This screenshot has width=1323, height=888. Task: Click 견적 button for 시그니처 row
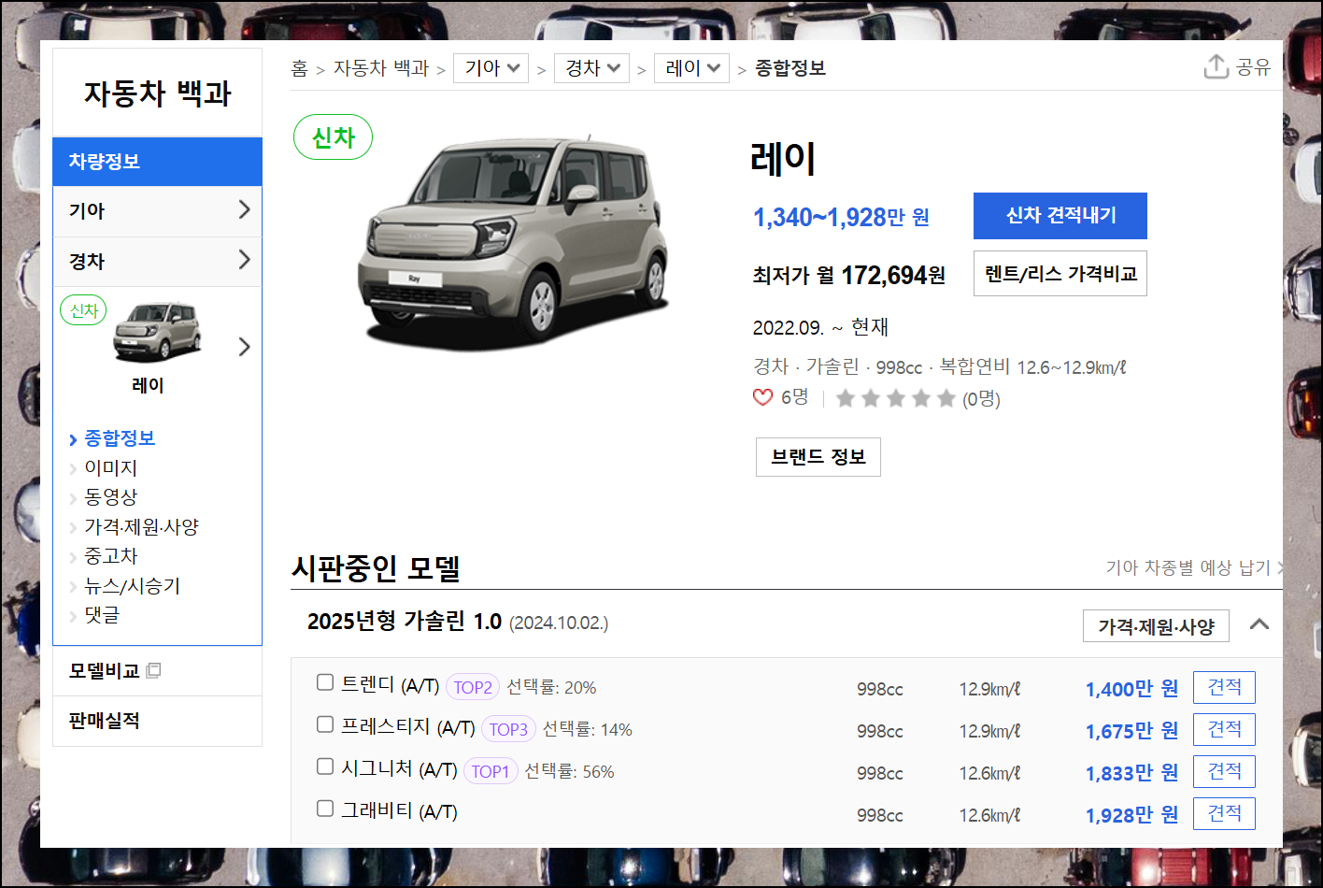(1224, 772)
